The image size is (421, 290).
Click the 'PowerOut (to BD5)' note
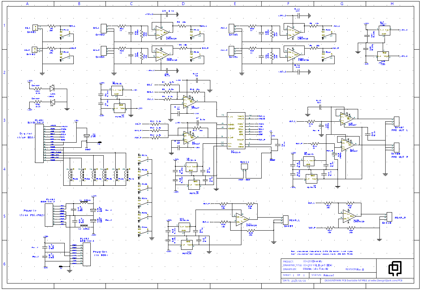(x=100, y=253)
